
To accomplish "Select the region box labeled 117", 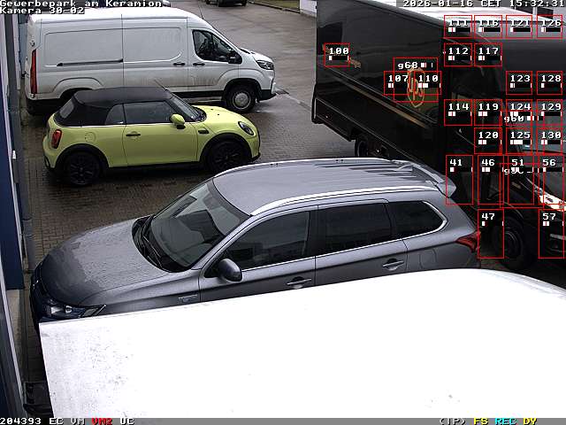I will 488,55.
